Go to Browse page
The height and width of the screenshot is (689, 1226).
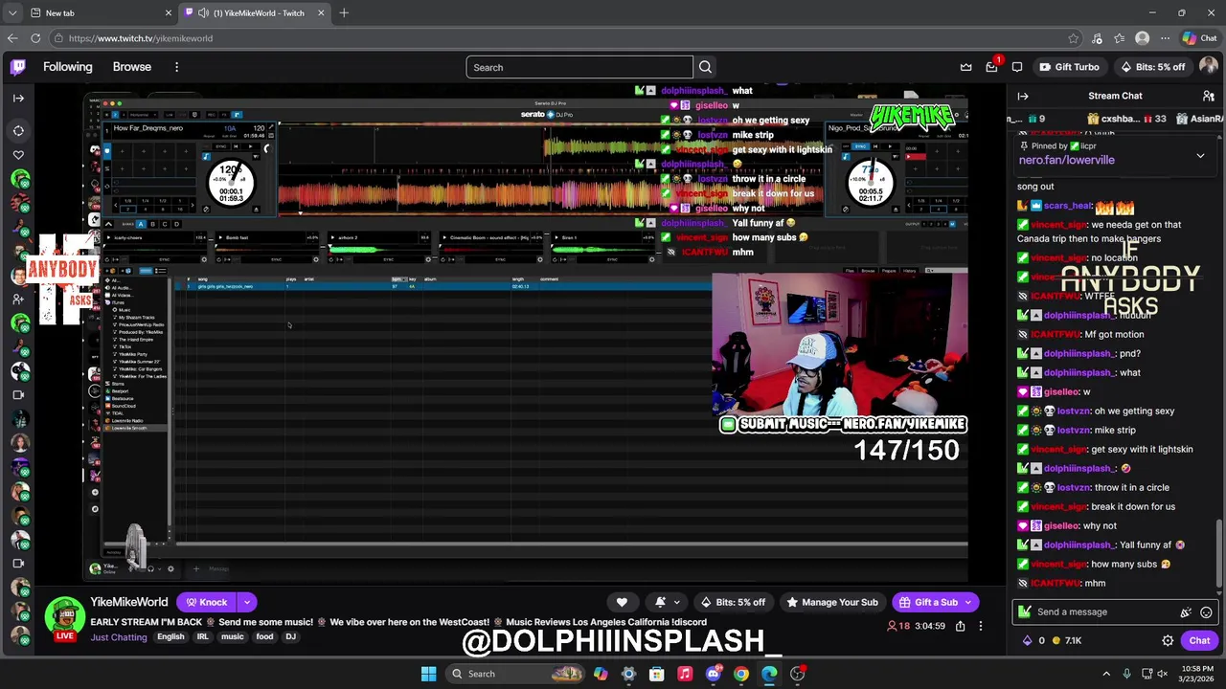[132, 67]
